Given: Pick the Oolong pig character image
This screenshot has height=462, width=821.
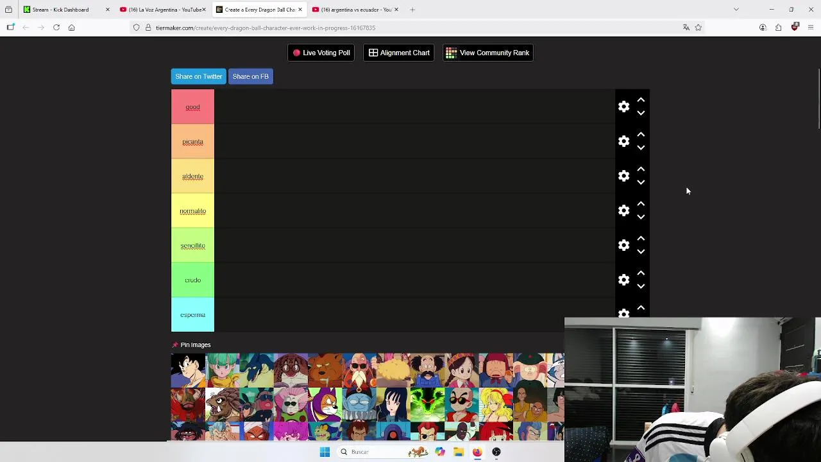Looking at the screenshot, I should [530, 370].
